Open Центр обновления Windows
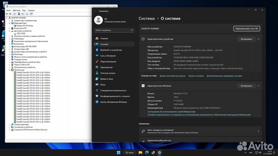 [114, 102]
